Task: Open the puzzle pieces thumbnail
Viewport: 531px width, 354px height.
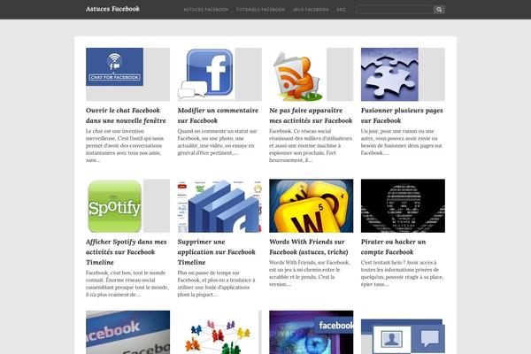Action: (x=403, y=74)
